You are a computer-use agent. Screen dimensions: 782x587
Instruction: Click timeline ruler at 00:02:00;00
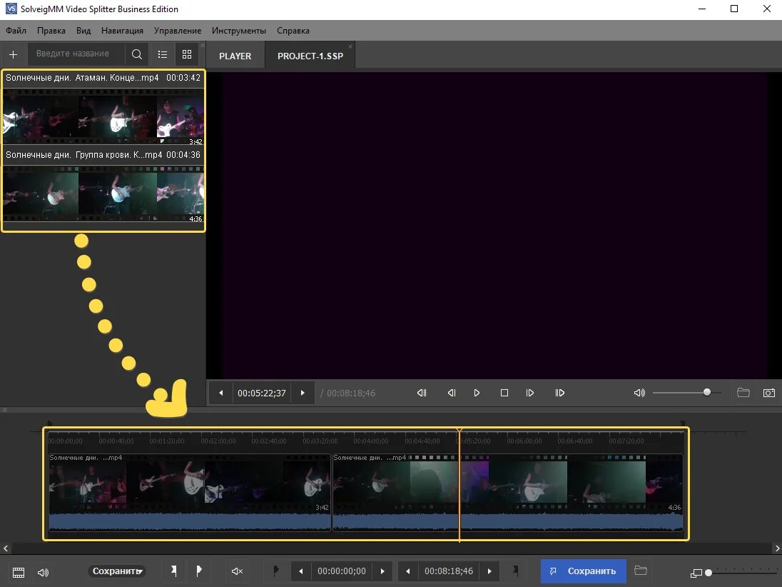click(218, 441)
